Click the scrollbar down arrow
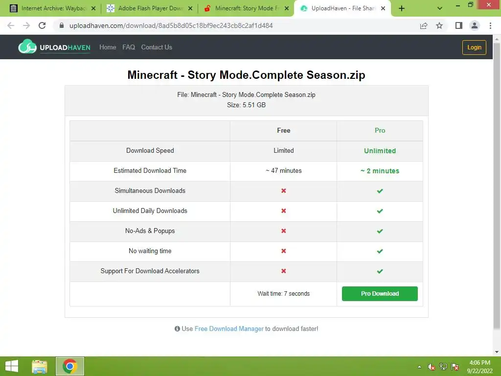 click(x=497, y=352)
